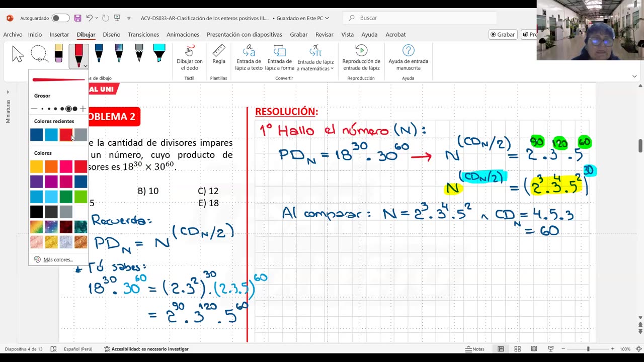The height and width of the screenshot is (362, 644).
Task: Increase thickness with plus sign
Action: (83, 109)
